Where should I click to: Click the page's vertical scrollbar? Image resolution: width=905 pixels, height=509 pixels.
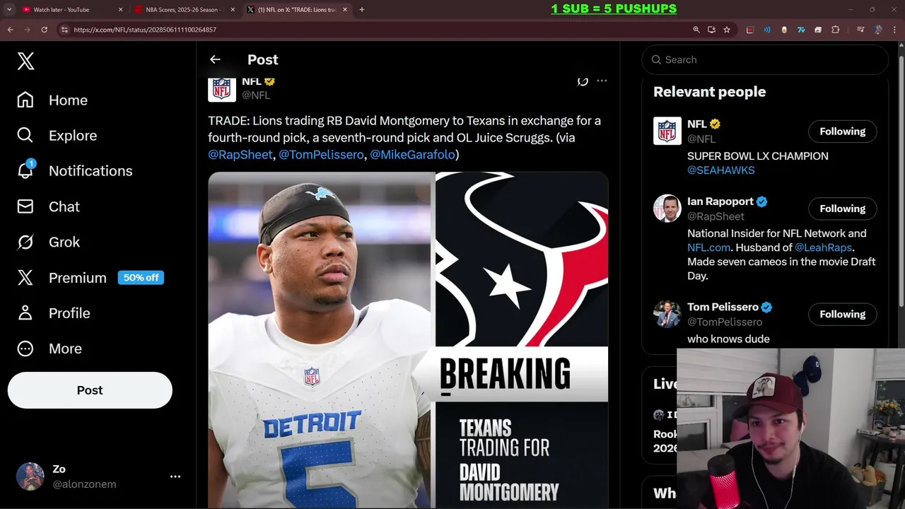tap(901, 180)
